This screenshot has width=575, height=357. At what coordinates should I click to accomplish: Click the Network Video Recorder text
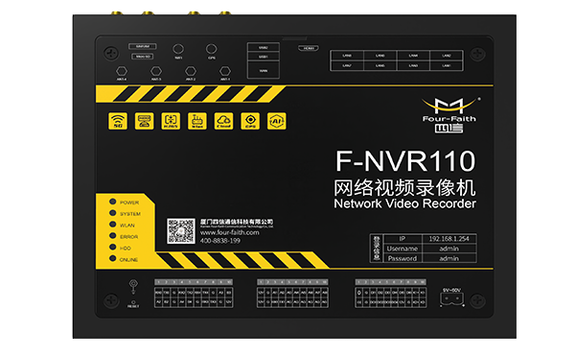click(404, 203)
